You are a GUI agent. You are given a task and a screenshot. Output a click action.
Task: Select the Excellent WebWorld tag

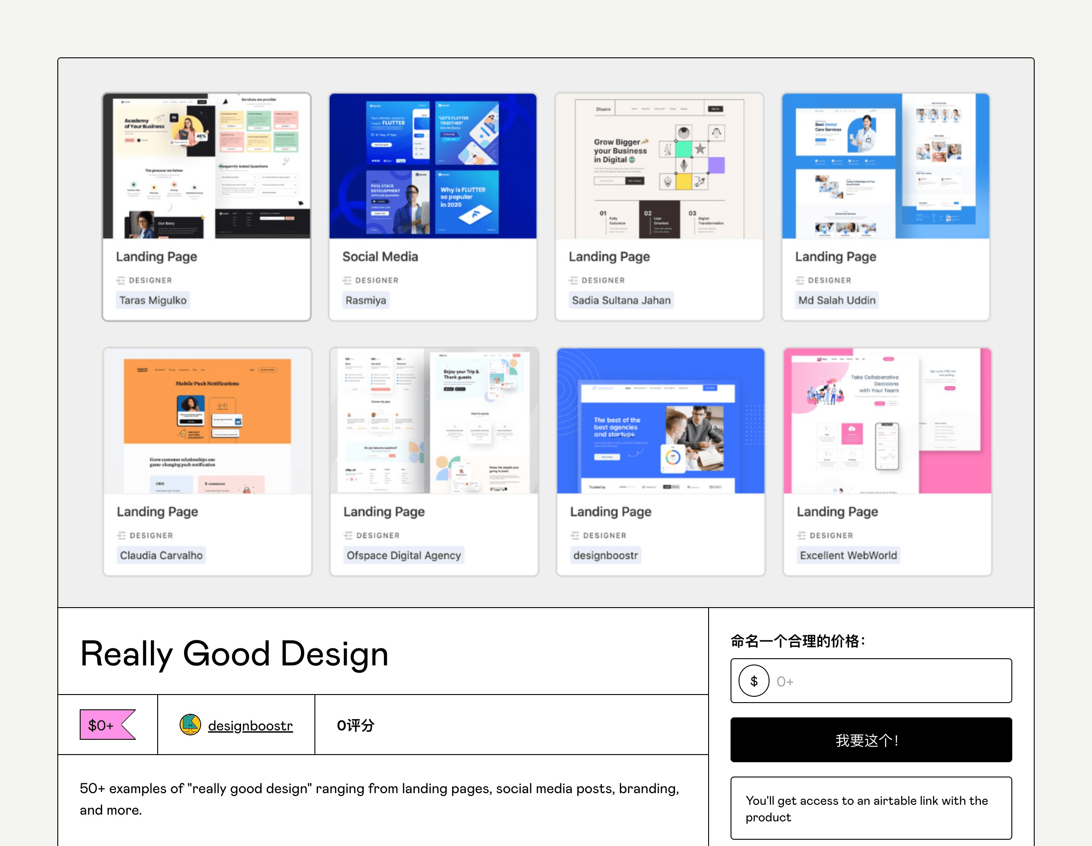[848, 555]
